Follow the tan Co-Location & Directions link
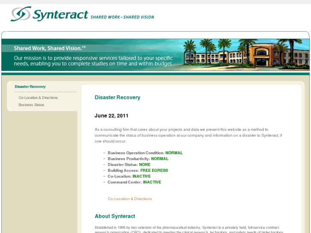 point(130,199)
